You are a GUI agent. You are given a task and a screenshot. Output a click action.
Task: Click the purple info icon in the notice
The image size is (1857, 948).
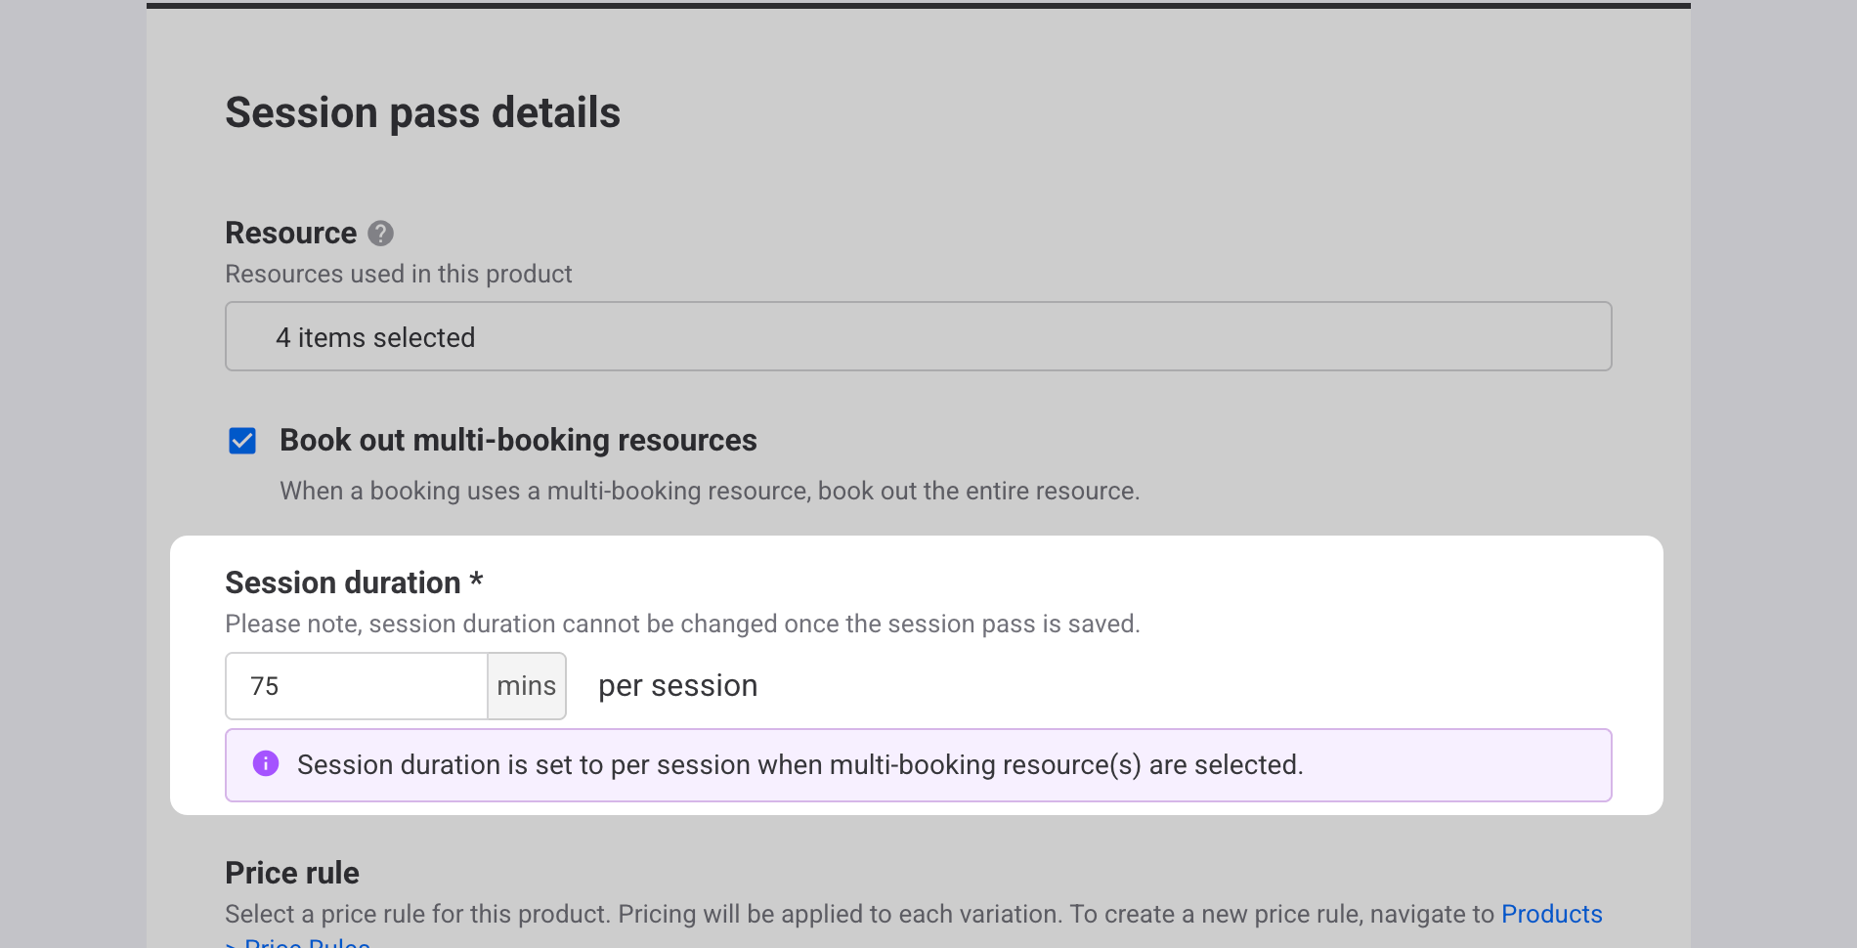click(266, 763)
